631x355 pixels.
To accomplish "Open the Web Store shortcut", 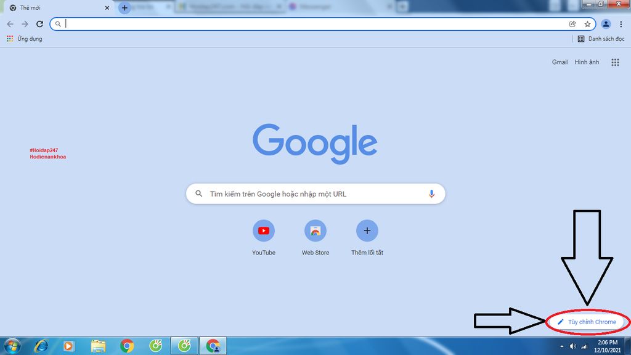I will [315, 238].
